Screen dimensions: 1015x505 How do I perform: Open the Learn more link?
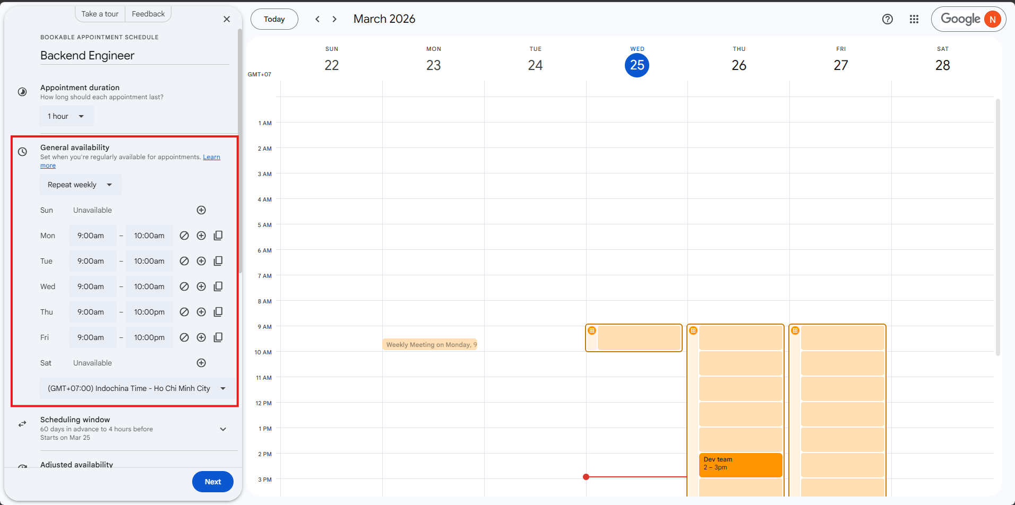tap(211, 157)
